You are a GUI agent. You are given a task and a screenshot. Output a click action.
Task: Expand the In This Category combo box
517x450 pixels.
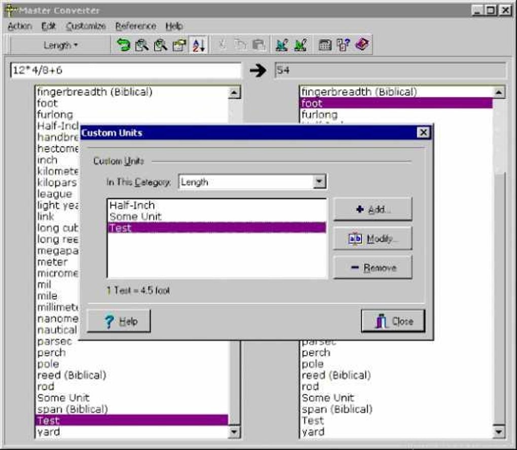(x=319, y=182)
